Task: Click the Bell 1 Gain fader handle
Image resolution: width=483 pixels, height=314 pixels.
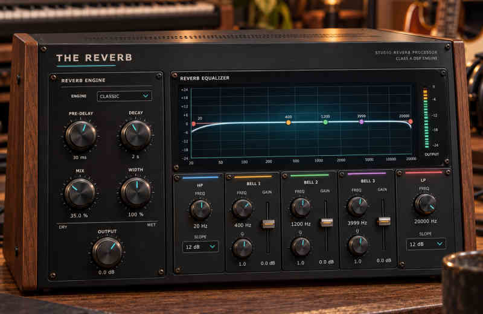Action: pos(268,223)
